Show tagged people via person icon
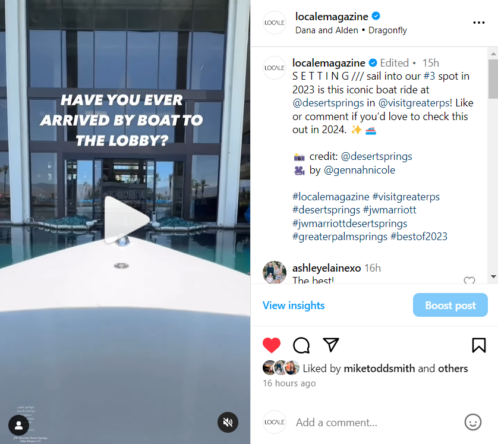 [19, 425]
